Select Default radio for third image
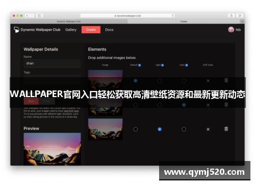This screenshot has height=185, width=255. 136,129
